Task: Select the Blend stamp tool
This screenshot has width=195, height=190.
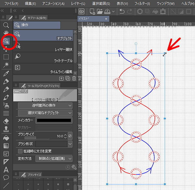Action: click(x=6, y=129)
